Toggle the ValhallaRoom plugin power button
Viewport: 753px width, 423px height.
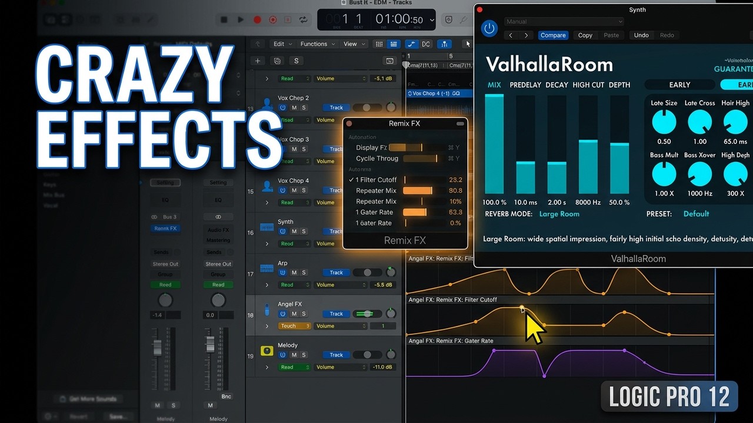tap(489, 28)
